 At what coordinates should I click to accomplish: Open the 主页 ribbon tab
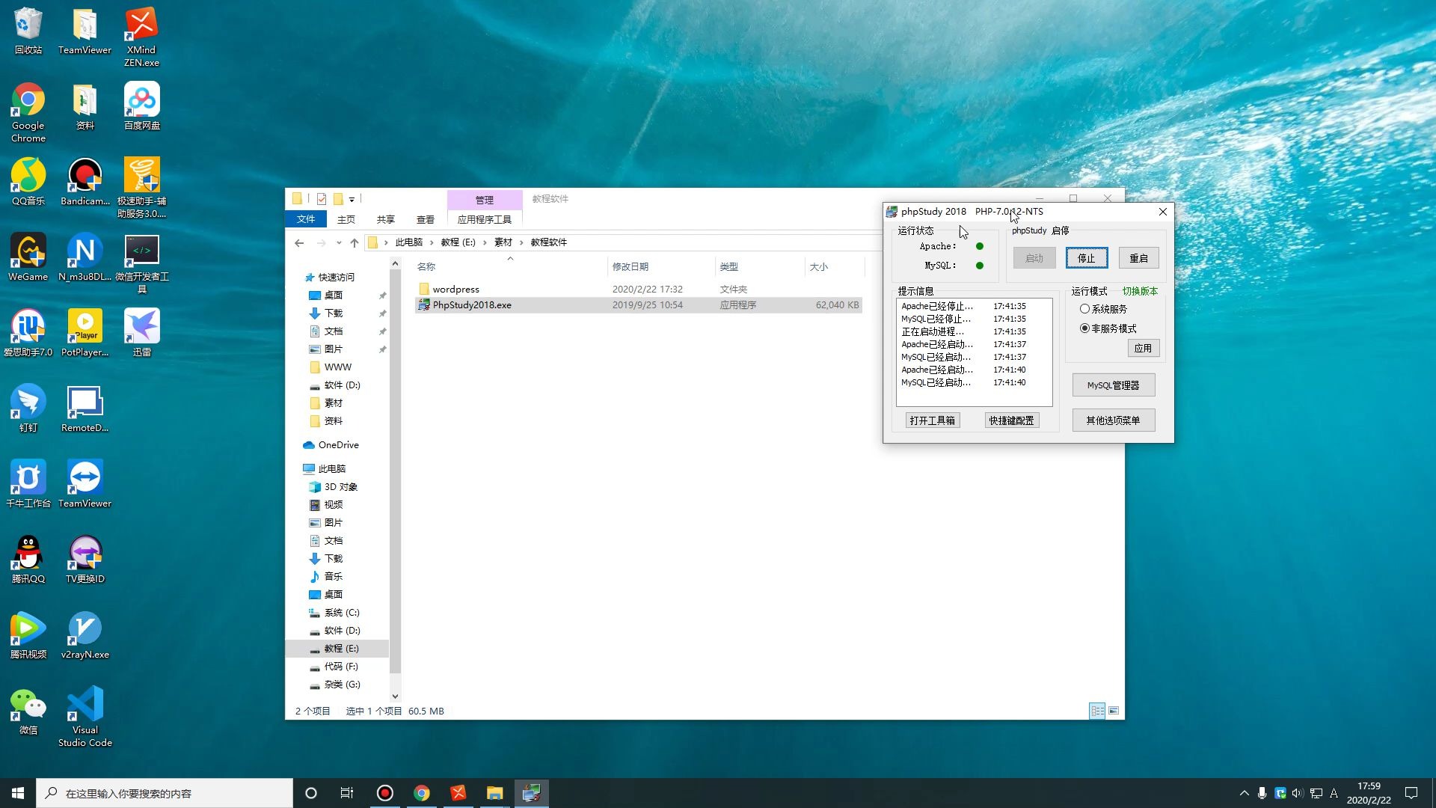[346, 219]
